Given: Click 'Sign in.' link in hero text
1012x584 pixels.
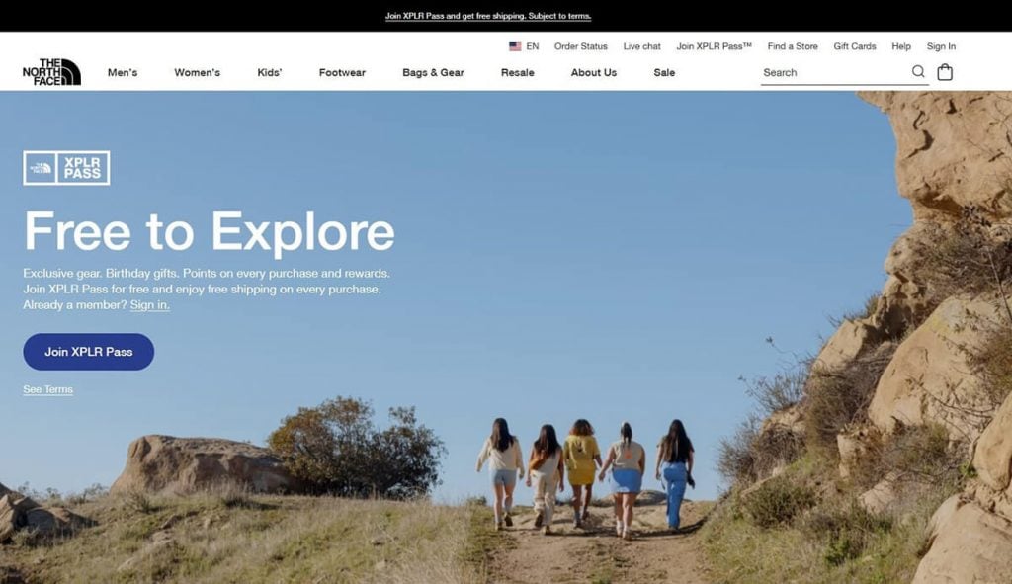Looking at the screenshot, I should click(150, 304).
